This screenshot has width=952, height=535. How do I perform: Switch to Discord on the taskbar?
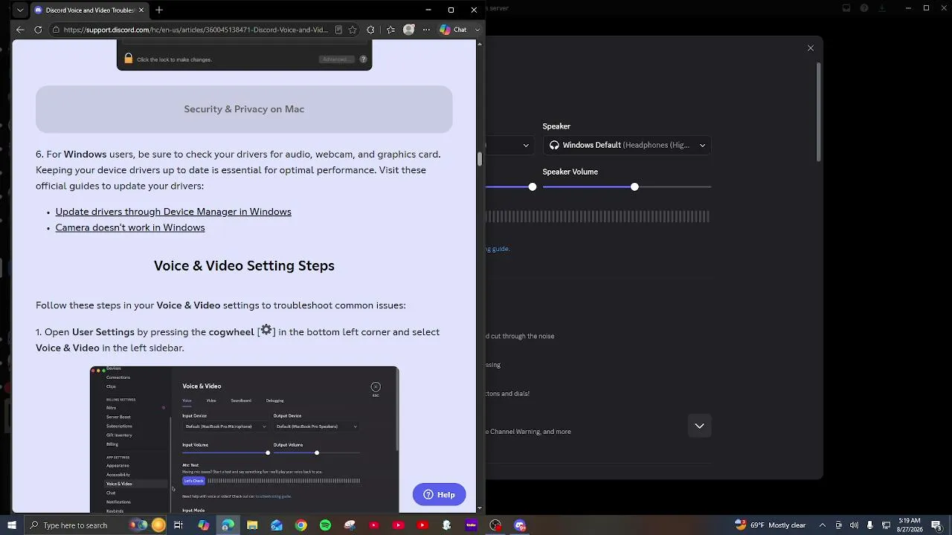click(x=520, y=525)
